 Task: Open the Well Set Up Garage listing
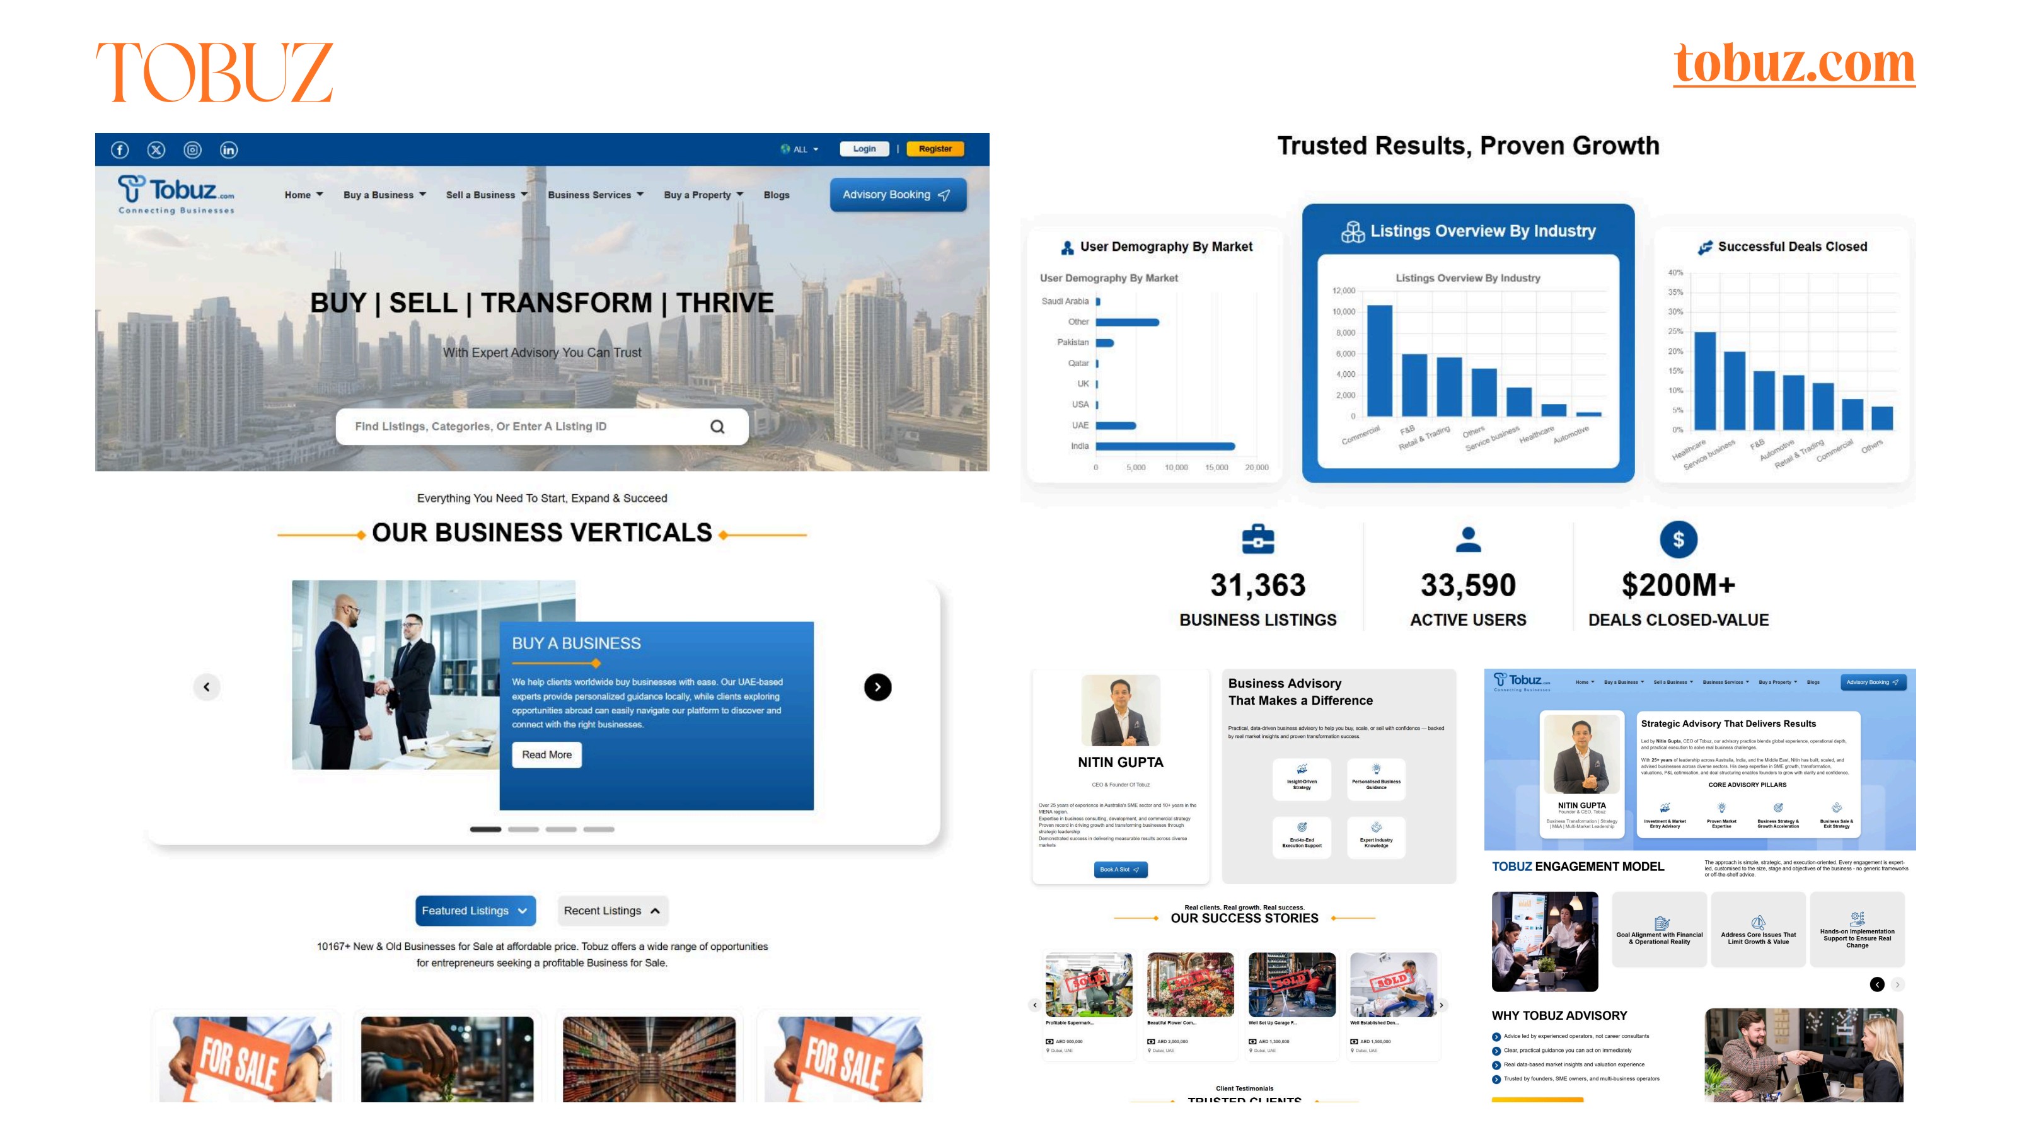tap(1292, 1005)
